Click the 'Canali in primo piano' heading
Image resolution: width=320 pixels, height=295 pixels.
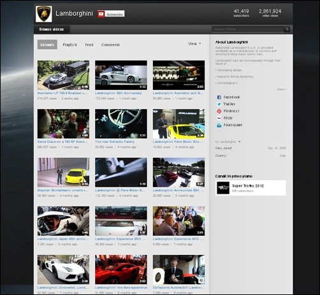234,176
